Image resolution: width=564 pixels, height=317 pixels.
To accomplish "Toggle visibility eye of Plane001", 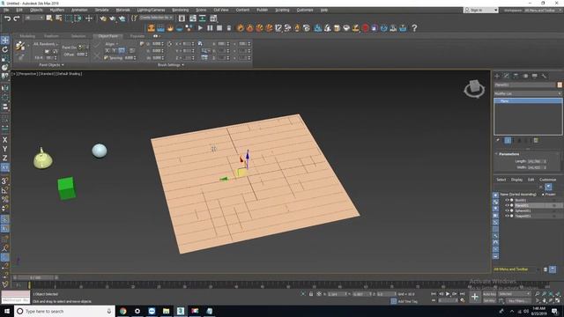I will click(x=507, y=205).
